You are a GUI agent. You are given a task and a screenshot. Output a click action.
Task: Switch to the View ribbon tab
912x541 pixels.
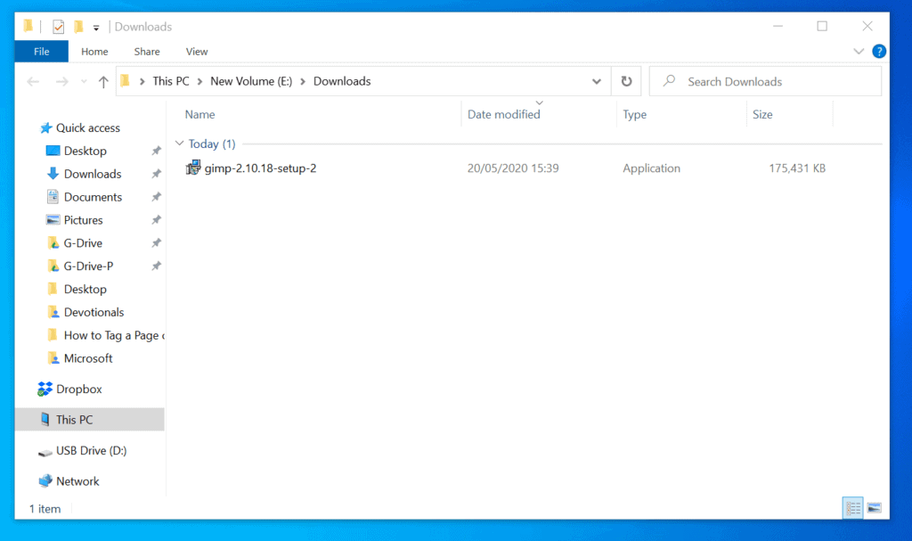pos(196,51)
